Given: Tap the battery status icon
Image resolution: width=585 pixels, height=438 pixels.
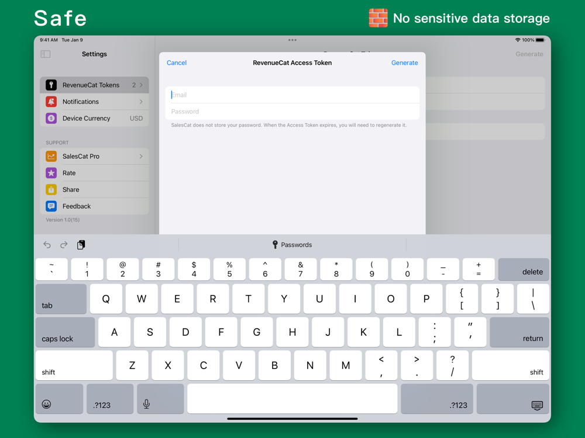Looking at the screenshot, I should click(540, 40).
